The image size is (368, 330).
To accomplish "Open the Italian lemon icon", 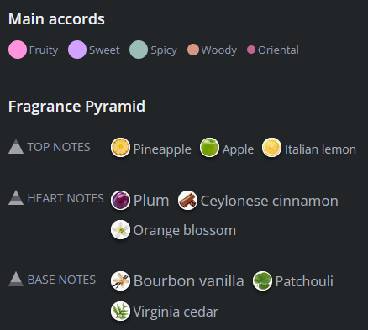I will 271,147.
